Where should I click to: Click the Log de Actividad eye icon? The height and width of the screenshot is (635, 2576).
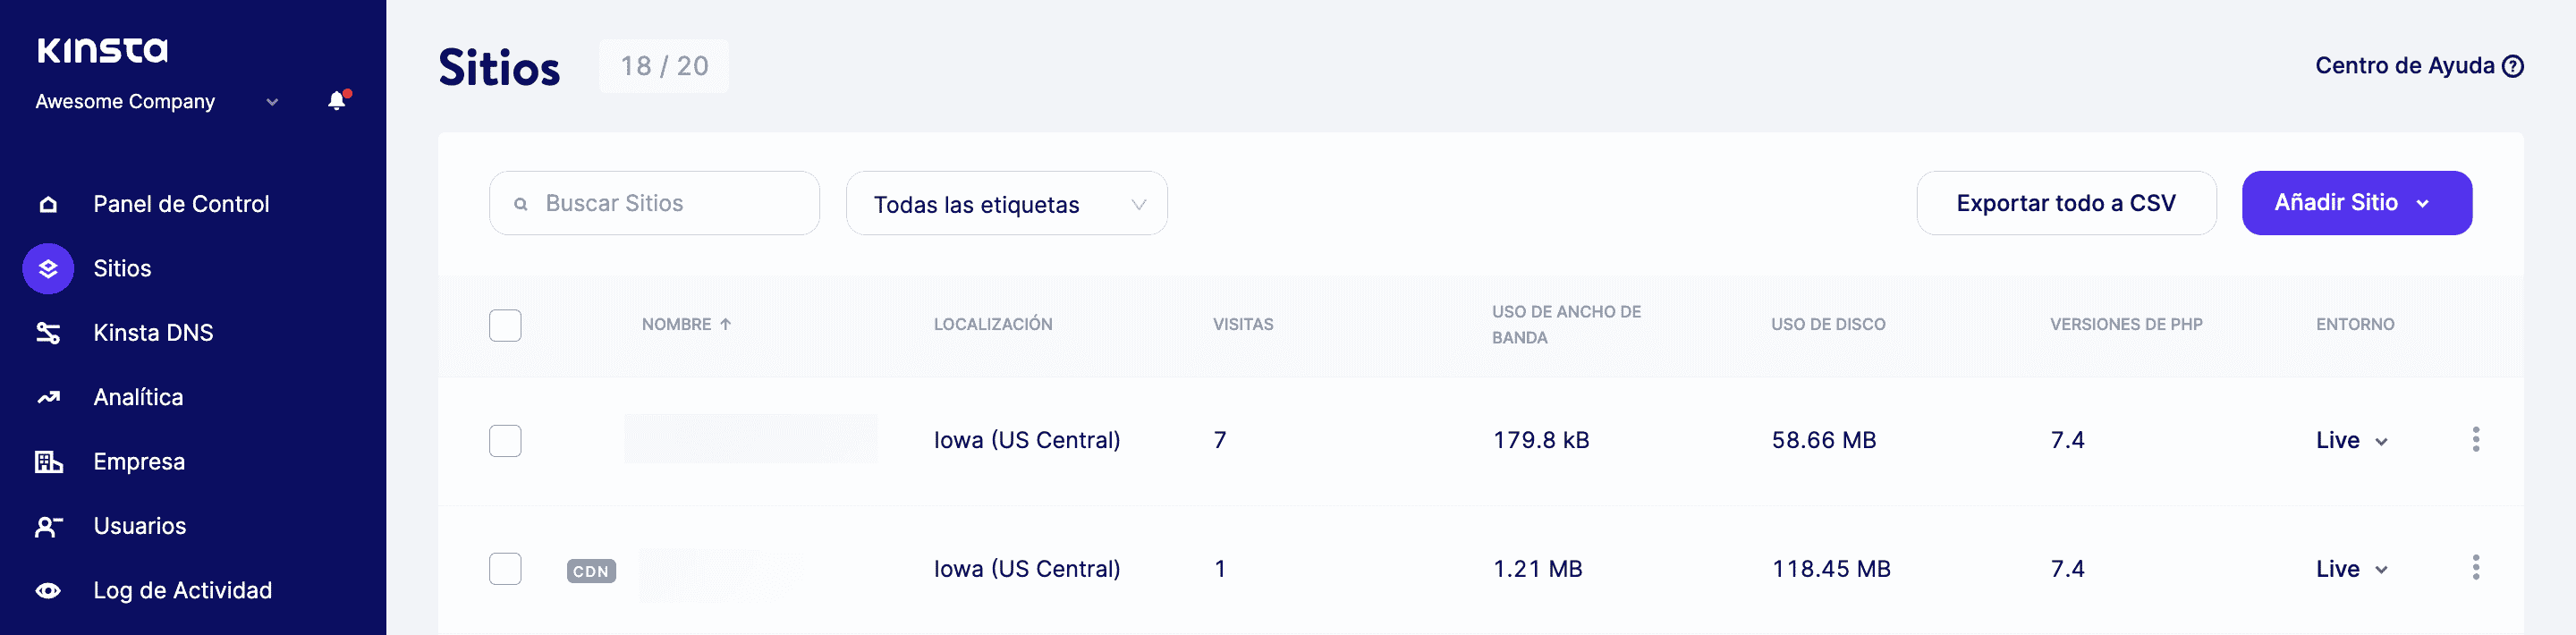[x=48, y=591]
